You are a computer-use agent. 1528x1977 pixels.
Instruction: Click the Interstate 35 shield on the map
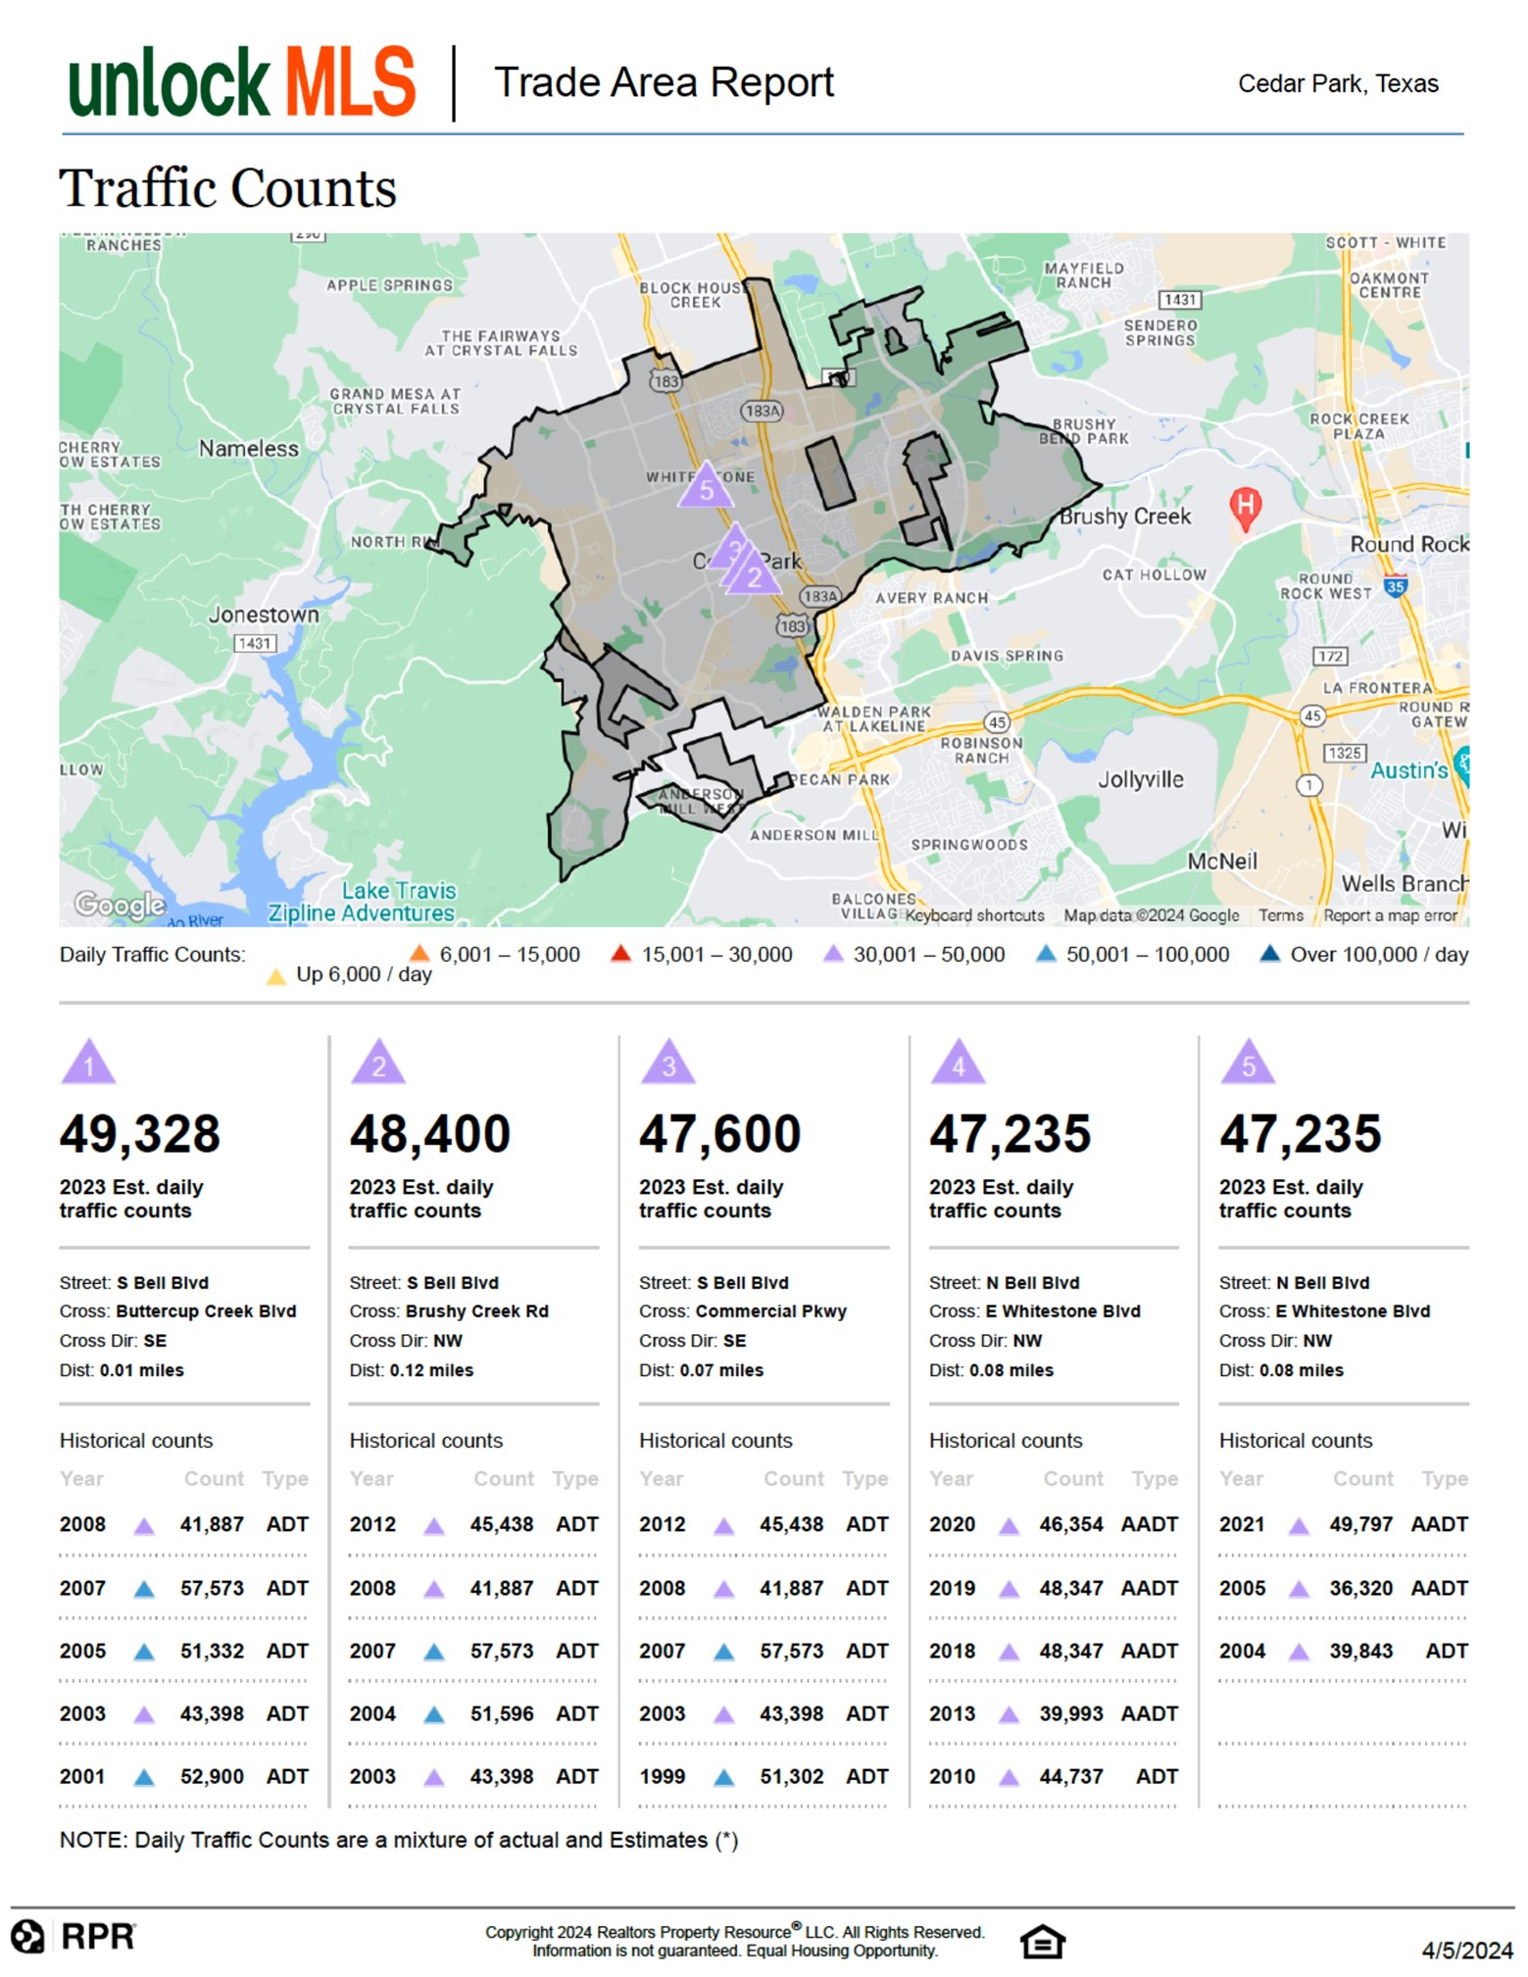point(1395,586)
